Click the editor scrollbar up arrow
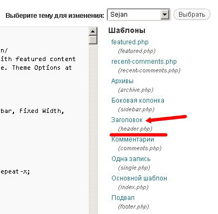The image size is (218, 214). click(93, 31)
